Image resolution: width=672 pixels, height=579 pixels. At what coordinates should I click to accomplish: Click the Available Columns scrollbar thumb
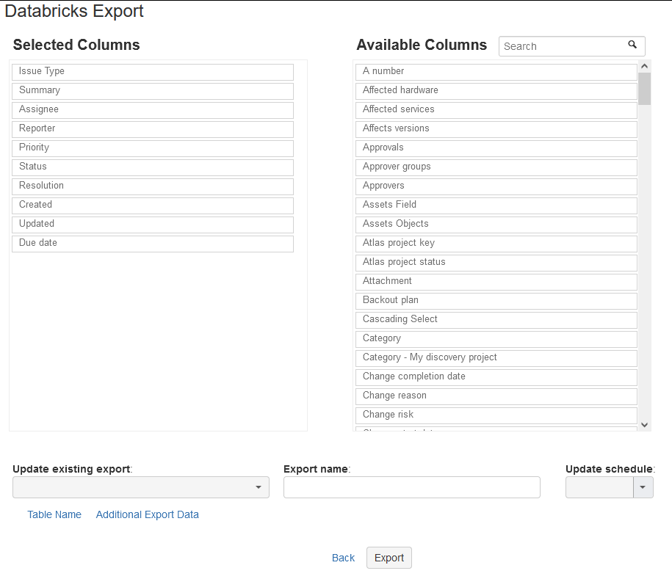click(644, 89)
